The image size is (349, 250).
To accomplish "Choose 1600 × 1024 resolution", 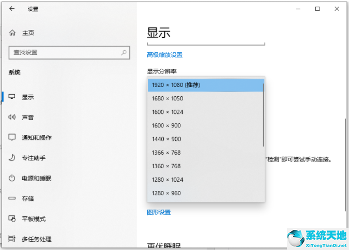I will (206, 112).
